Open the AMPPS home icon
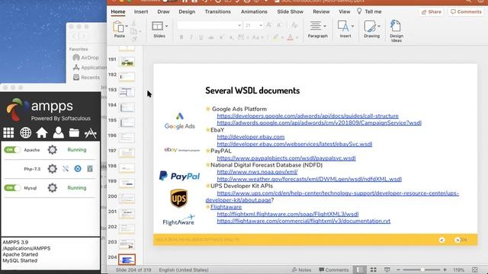488x274 pixels. coord(42,132)
